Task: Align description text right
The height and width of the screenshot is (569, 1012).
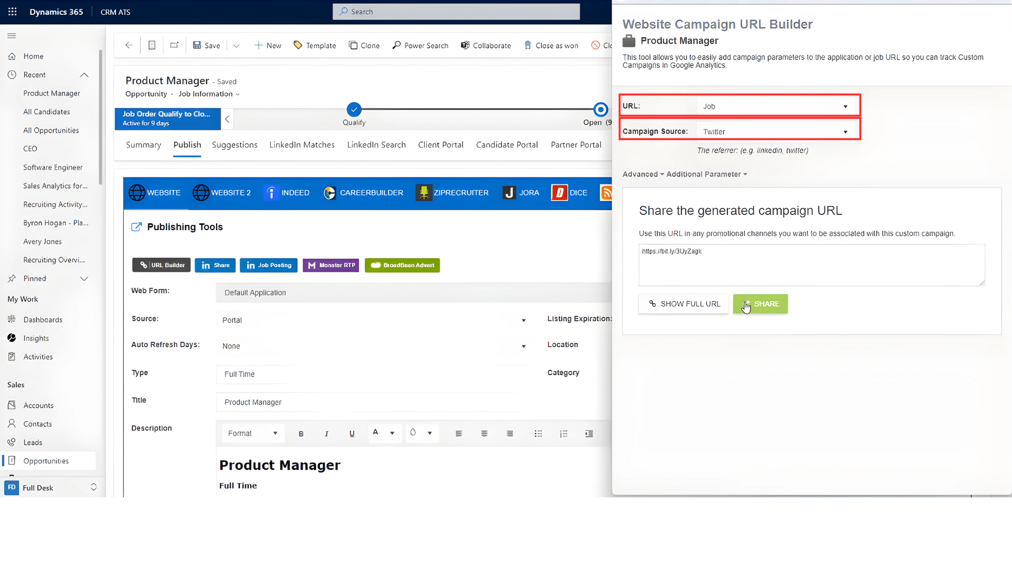Action: pyautogui.click(x=509, y=434)
